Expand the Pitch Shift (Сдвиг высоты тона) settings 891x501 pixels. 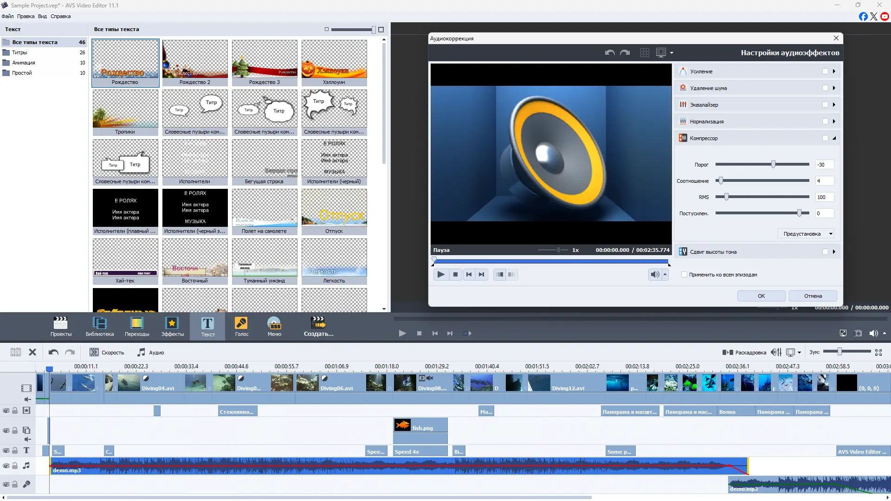click(x=834, y=252)
